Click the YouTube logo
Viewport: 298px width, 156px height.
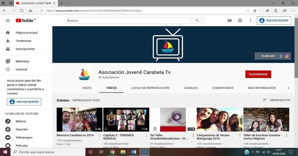[25, 20]
